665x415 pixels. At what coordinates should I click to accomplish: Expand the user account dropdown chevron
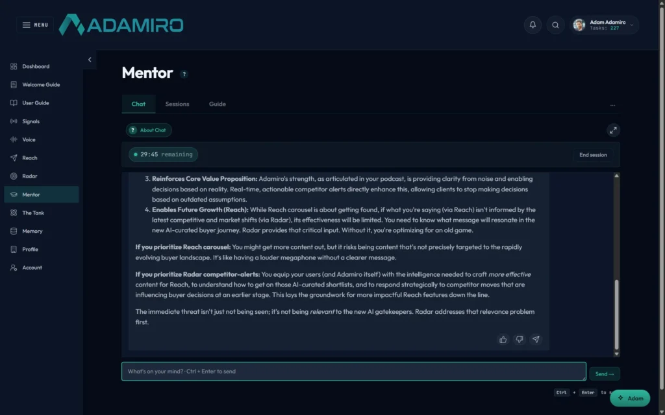[x=631, y=25]
